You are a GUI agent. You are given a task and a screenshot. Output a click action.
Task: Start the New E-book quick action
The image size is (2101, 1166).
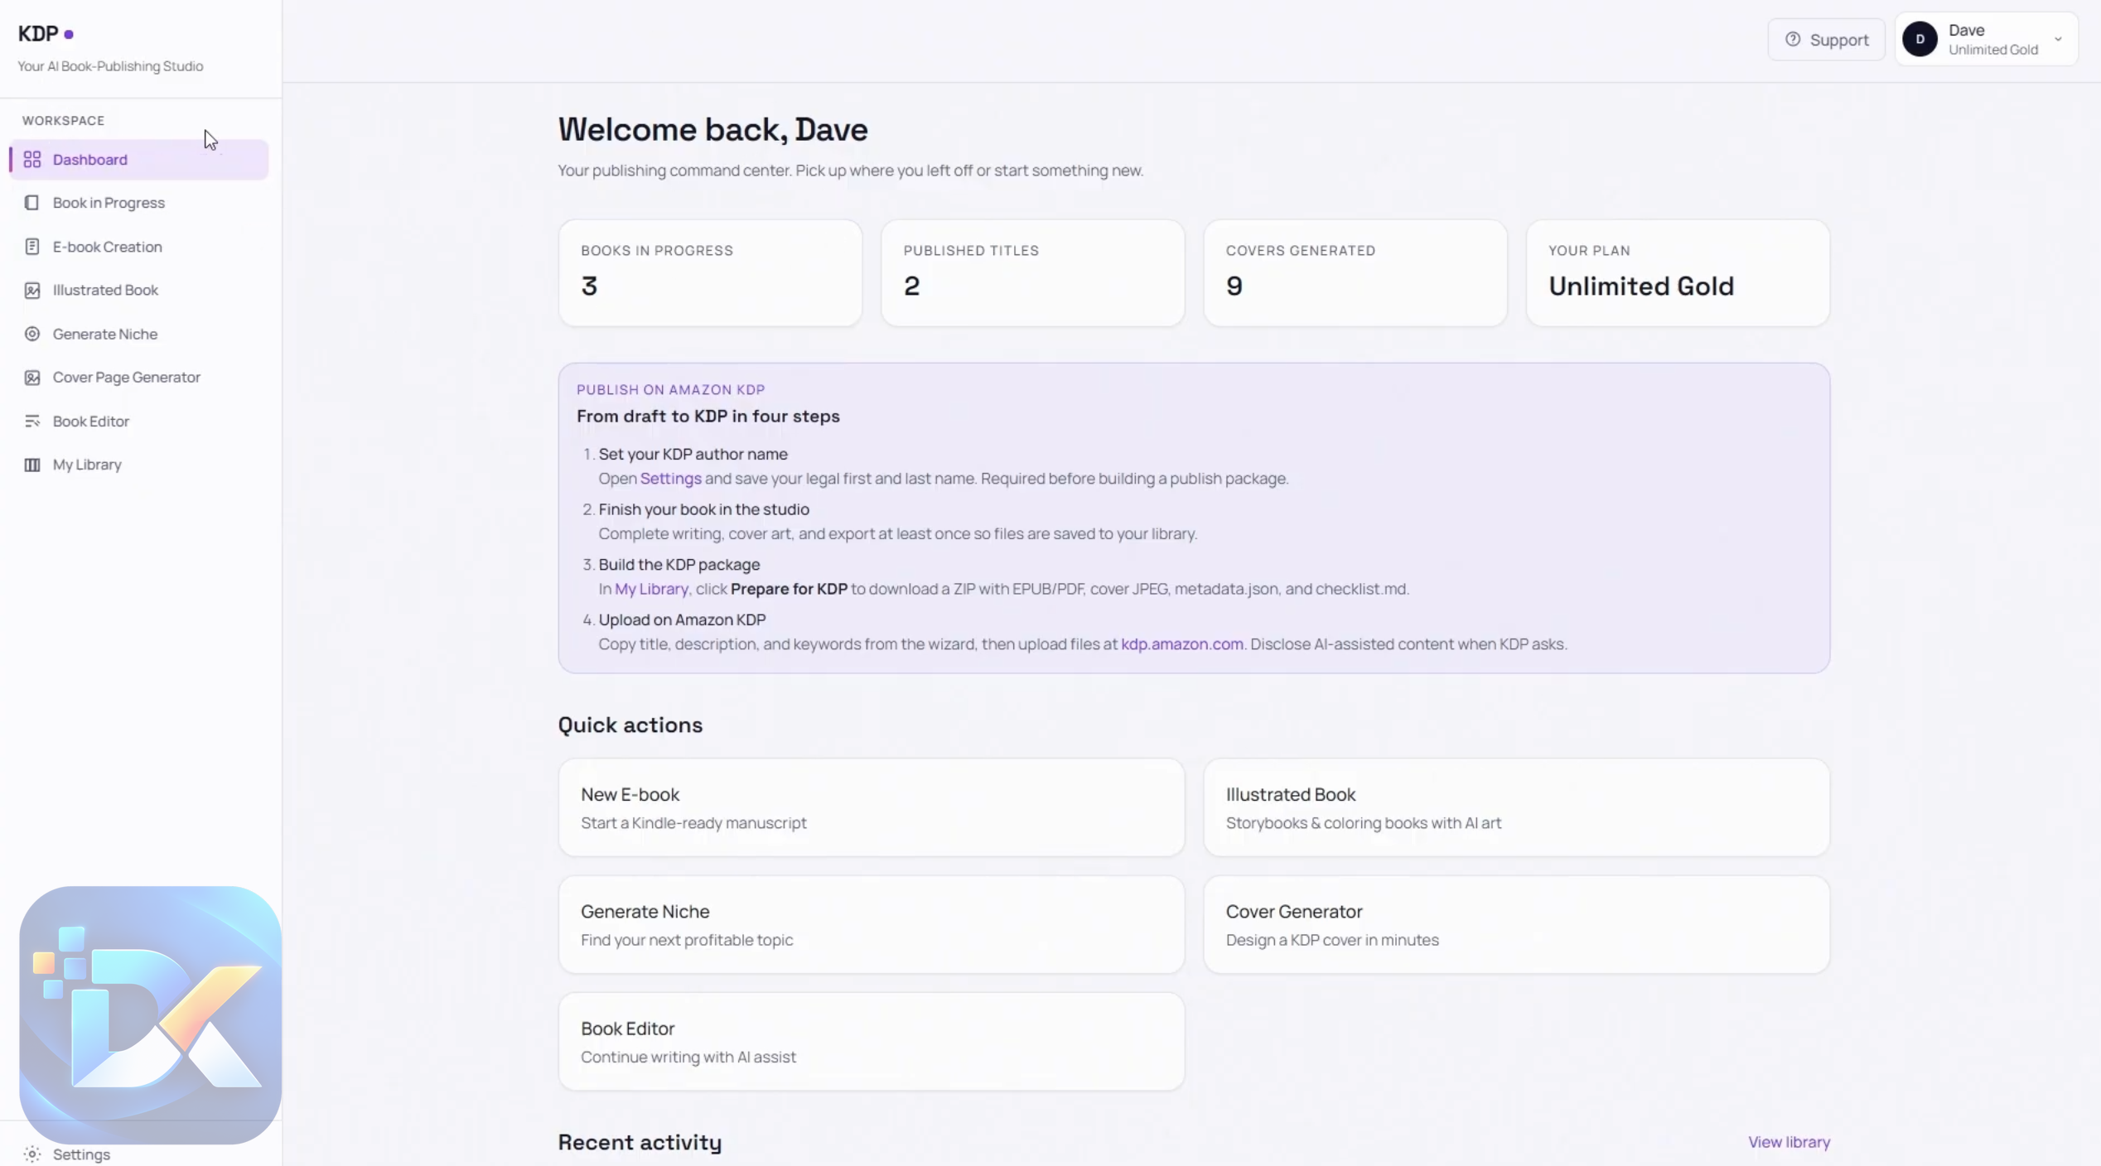tap(872, 807)
